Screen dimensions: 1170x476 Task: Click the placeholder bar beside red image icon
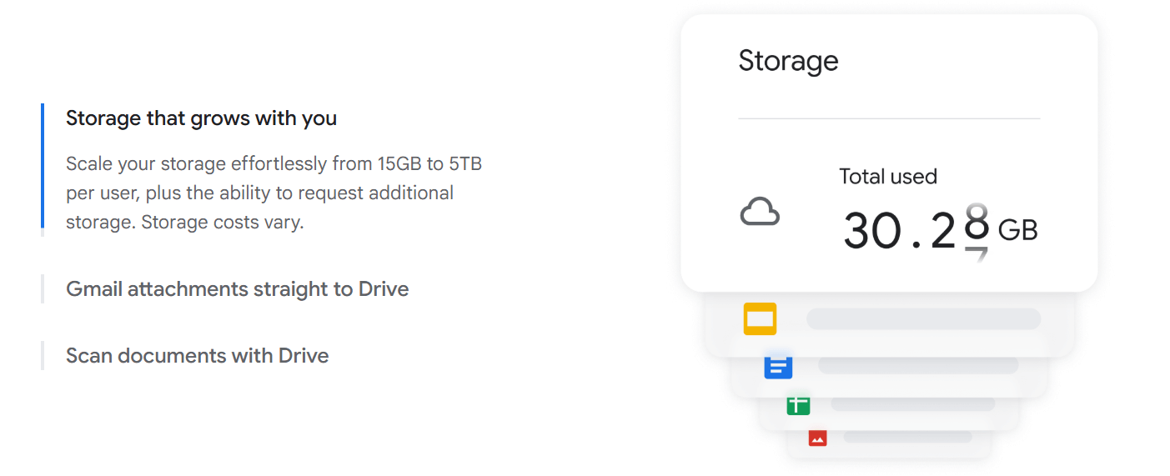pos(907,437)
